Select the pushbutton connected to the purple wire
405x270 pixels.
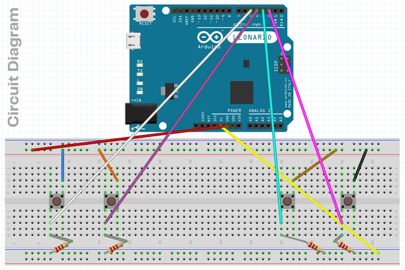pyautogui.click(x=111, y=201)
